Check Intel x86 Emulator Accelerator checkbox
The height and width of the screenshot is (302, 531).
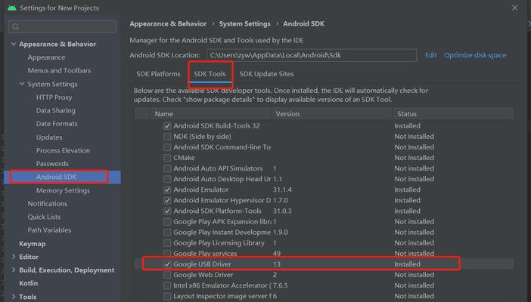[x=167, y=285]
